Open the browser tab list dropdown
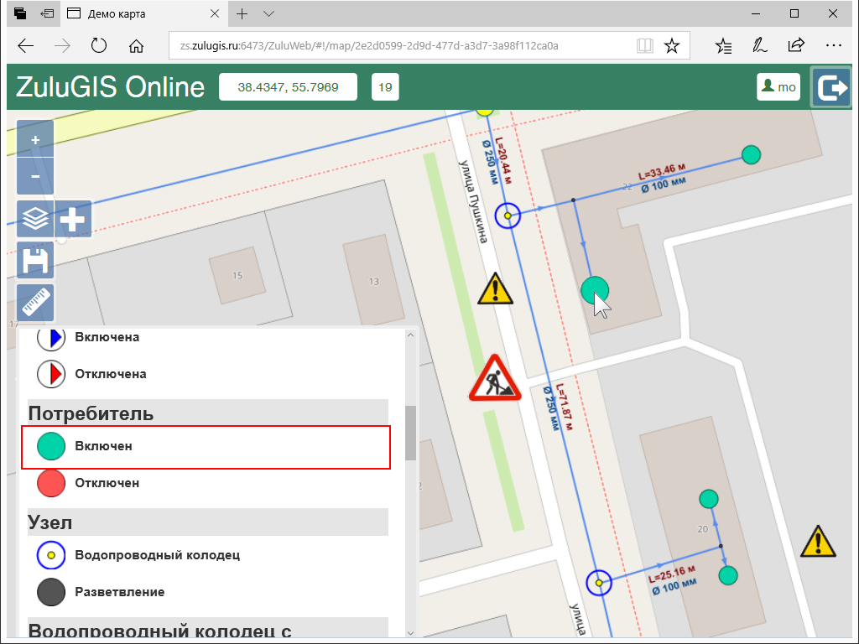Image resolution: width=859 pixels, height=644 pixels. pyautogui.click(x=268, y=13)
